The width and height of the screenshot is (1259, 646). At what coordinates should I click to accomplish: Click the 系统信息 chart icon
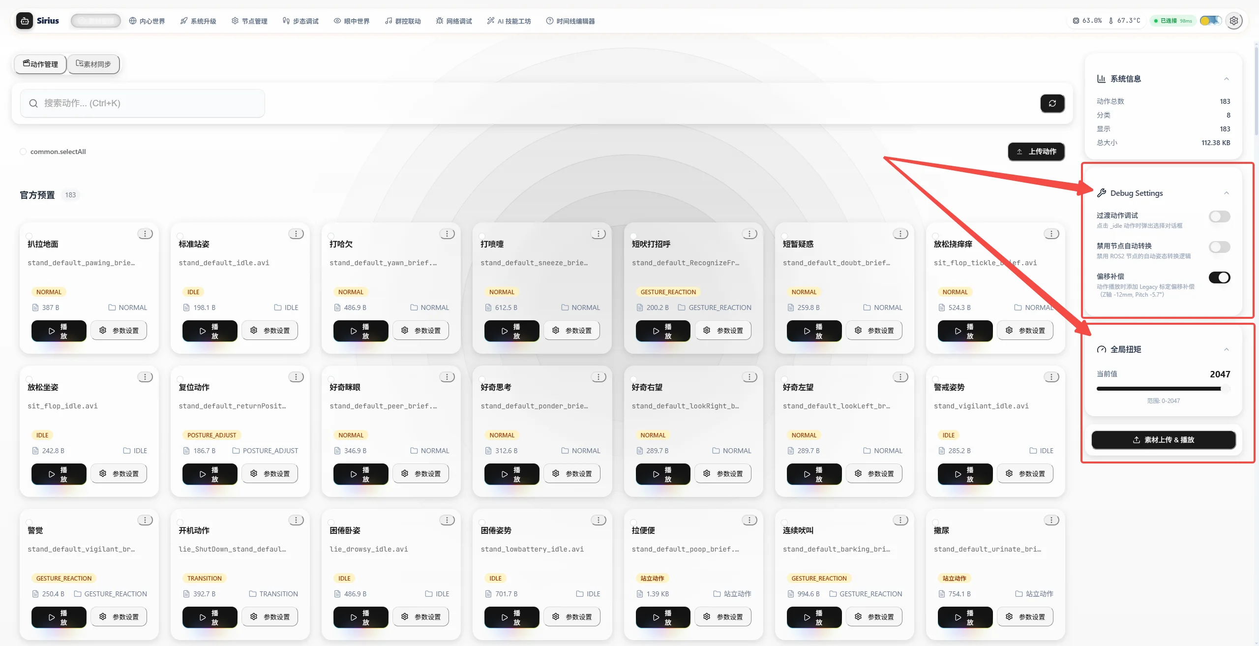point(1101,79)
